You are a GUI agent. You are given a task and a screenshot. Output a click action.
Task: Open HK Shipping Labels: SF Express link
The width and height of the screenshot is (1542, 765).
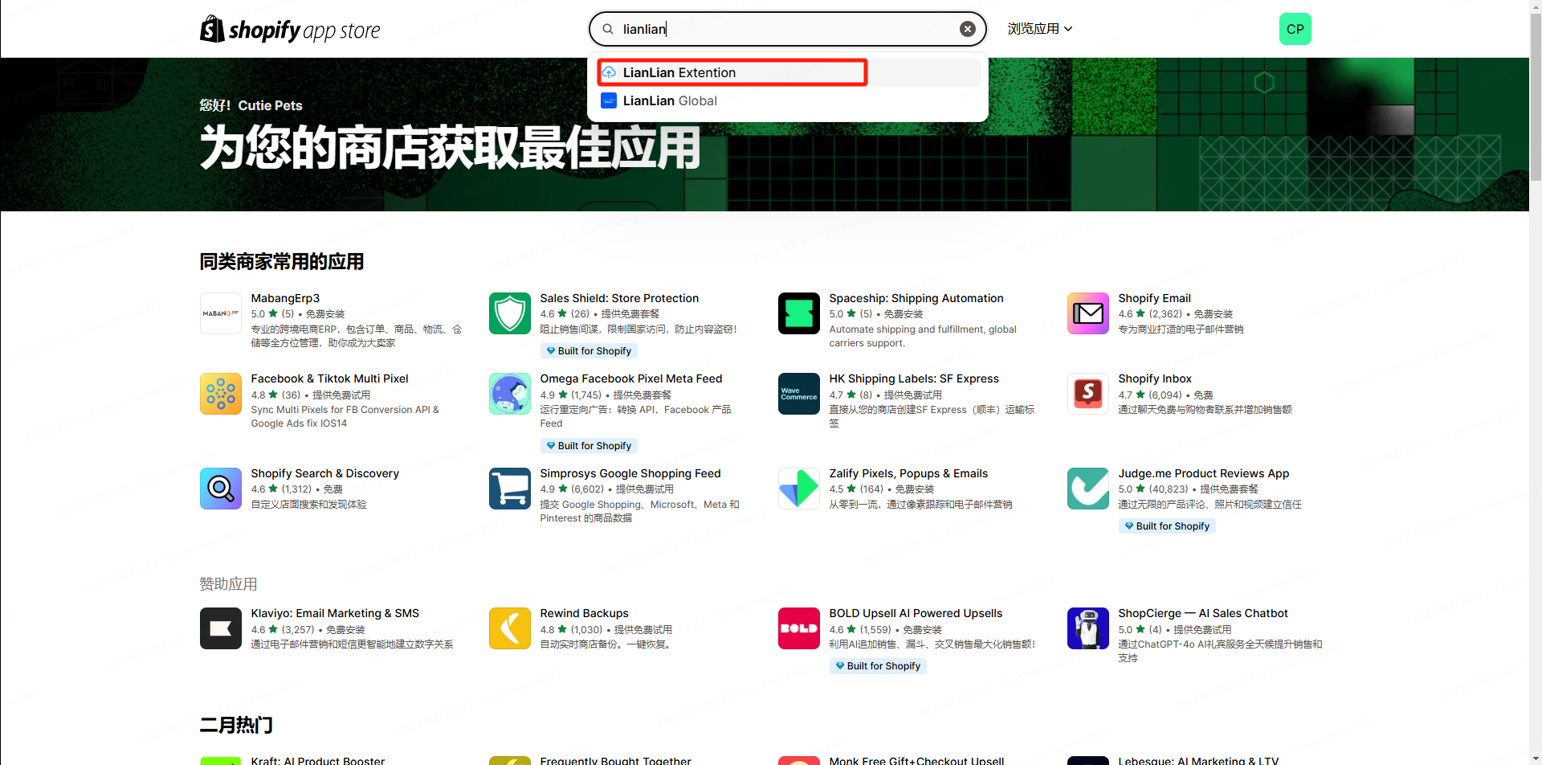(914, 378)
